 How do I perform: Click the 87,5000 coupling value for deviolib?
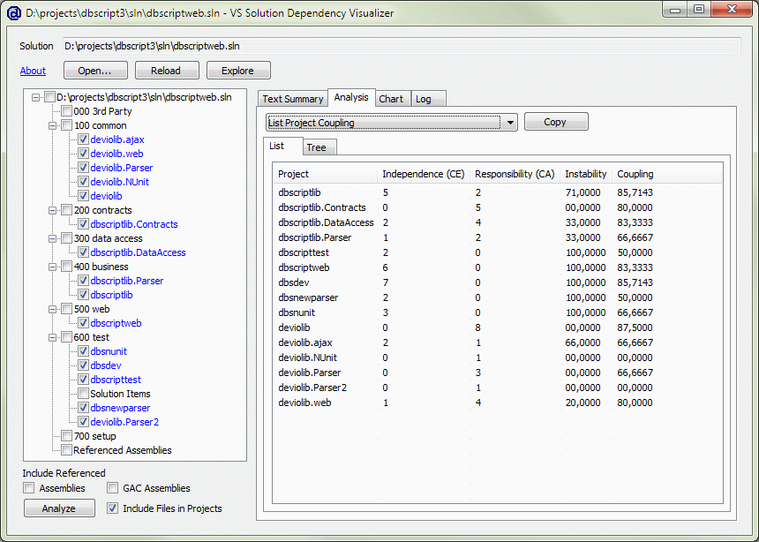pos(635,327)
